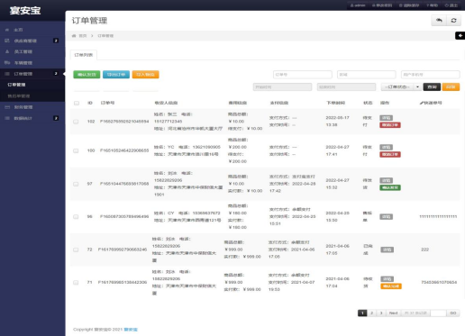This screenshot has height=336, width=465.
Task: Tick the checkbox for order ID 97
Action: click(76, 184)
